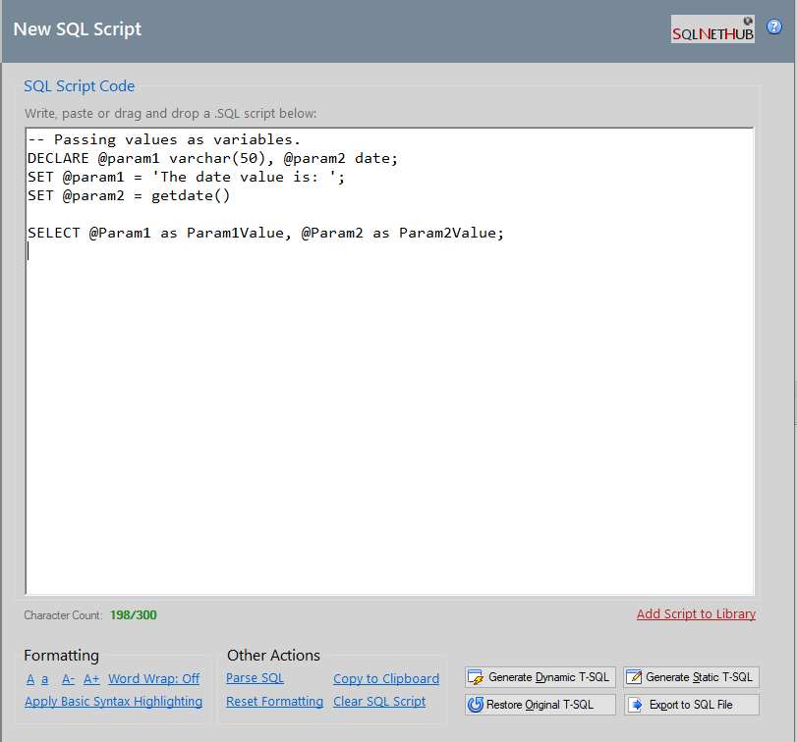Click the SQL Script Code group label
The image size is (797, 742).
tap(80, 86)
